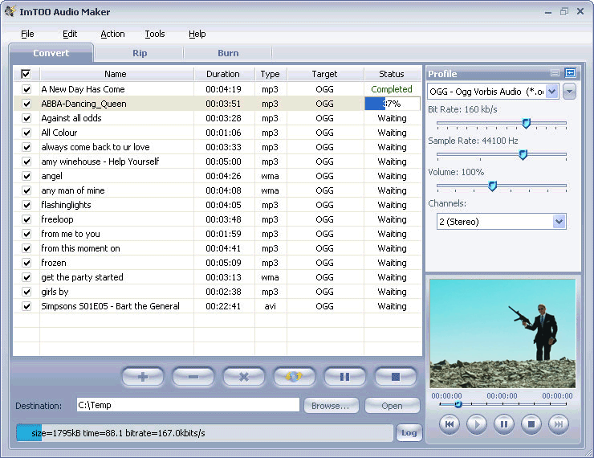Uncheck the ABBA-Dancing_Queen checkbox
Image resolution: width=594 pixels, height=458 pixels.
[x=26, y=104]
